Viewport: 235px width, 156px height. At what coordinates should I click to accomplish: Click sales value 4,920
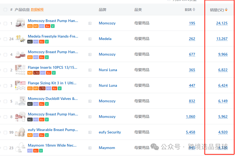(x=223, y=132)
